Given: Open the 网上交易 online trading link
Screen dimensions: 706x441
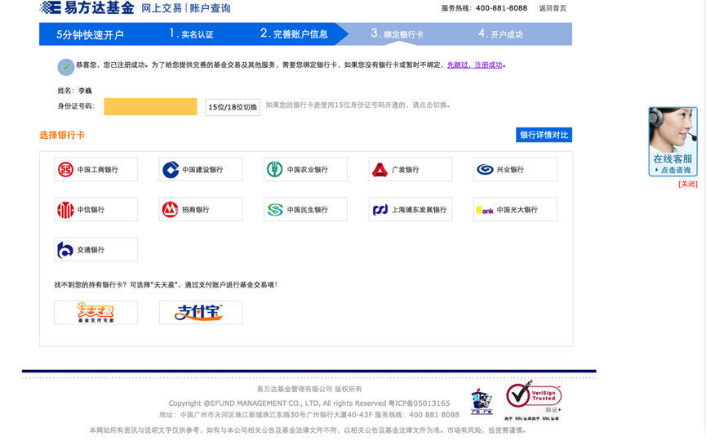Looking at the screenshot, I should click(x=162, y=8).
